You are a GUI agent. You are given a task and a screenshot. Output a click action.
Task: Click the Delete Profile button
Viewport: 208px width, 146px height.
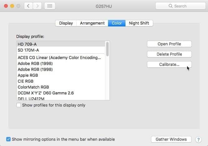(169, 54)
